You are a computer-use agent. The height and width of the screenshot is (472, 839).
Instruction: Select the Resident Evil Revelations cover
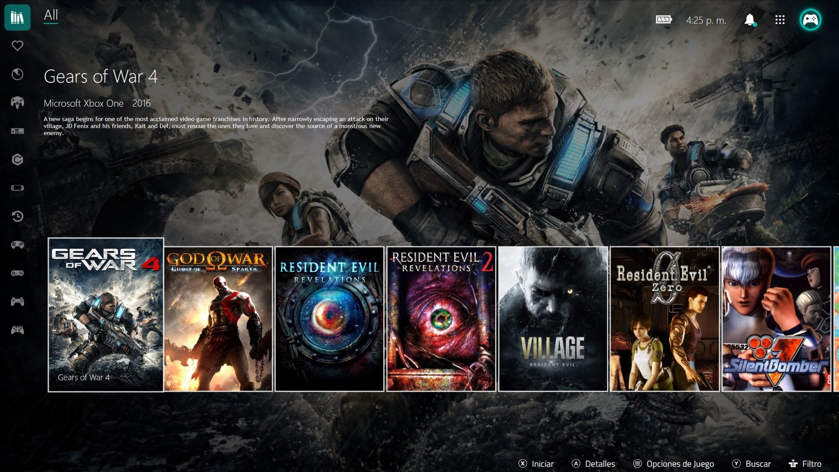coord(329,319)
